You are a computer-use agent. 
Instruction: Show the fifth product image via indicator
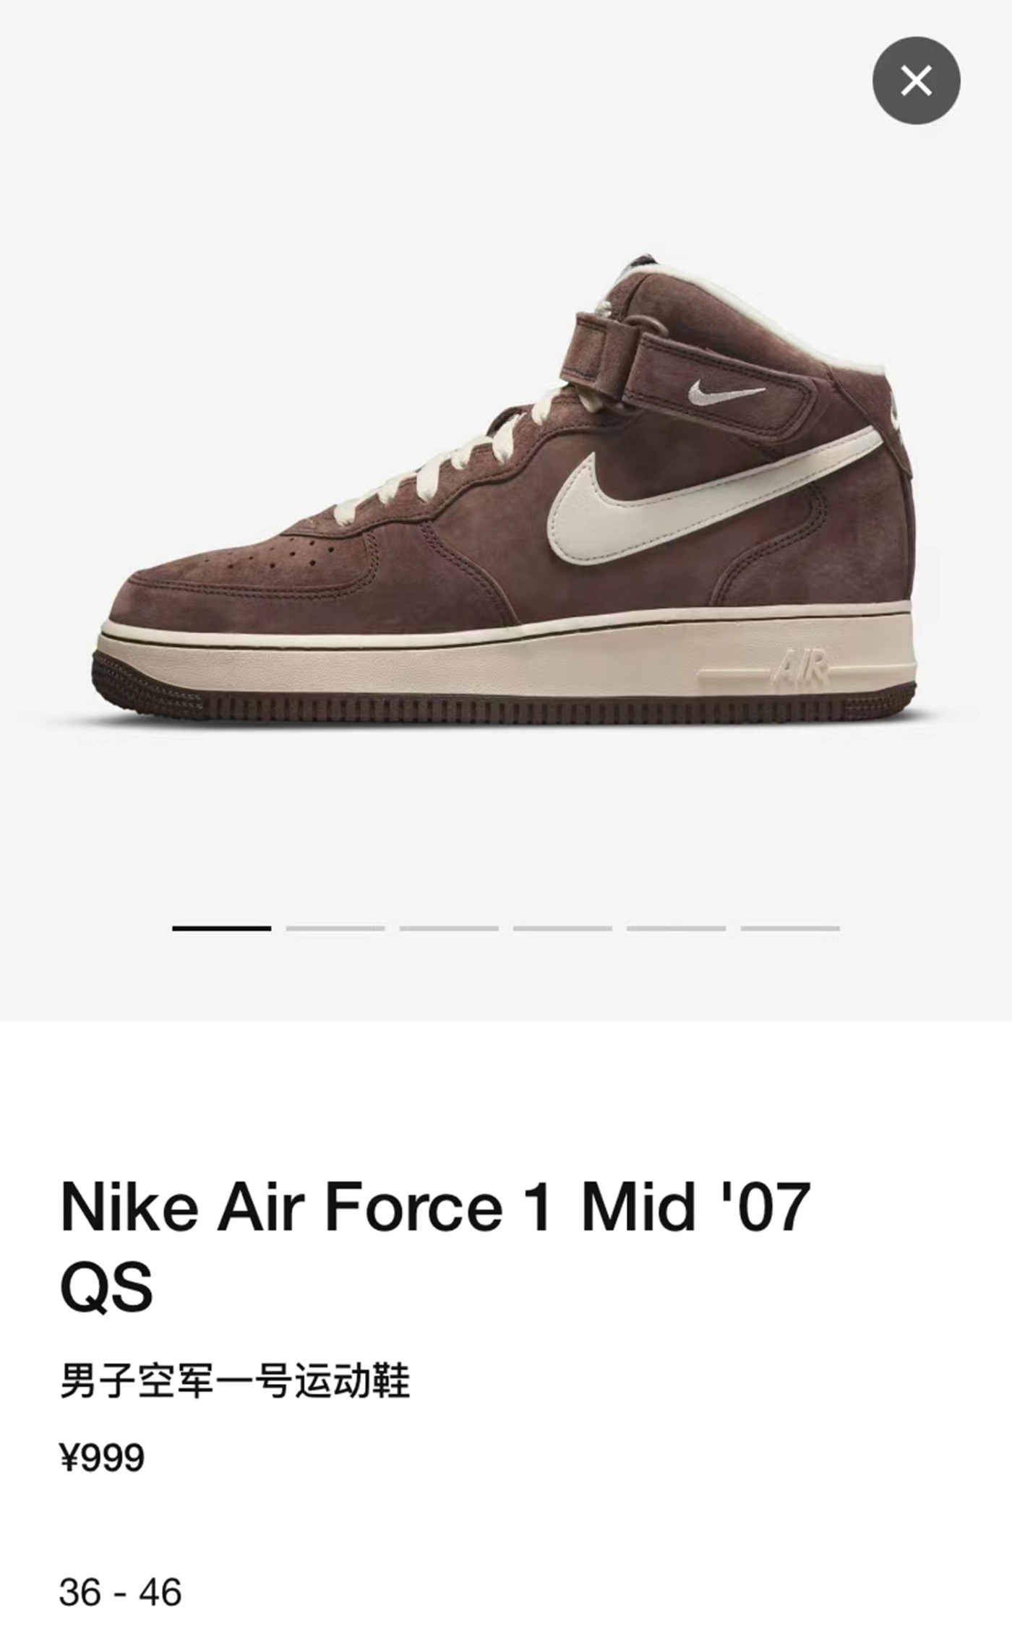676,928
